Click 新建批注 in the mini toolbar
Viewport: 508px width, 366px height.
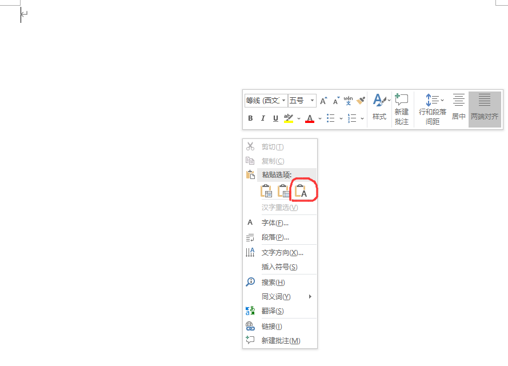tap(402, 109)
